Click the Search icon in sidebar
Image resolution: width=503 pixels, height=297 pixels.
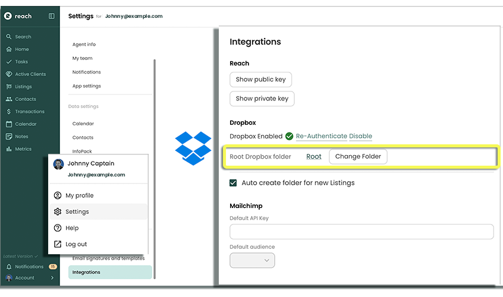(9, 37)
